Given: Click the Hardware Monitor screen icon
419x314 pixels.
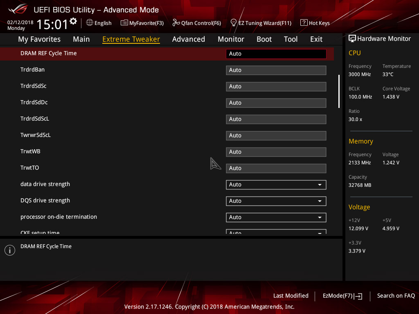Looking at the screenshot, I should click(352, 38).
